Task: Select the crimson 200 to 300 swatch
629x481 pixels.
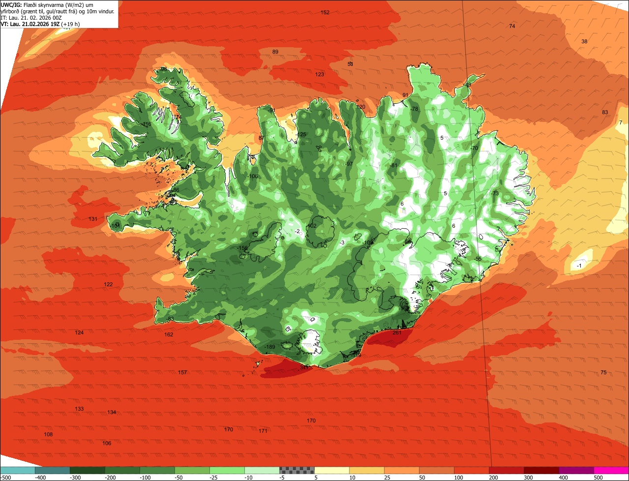Action: point(506,470)
